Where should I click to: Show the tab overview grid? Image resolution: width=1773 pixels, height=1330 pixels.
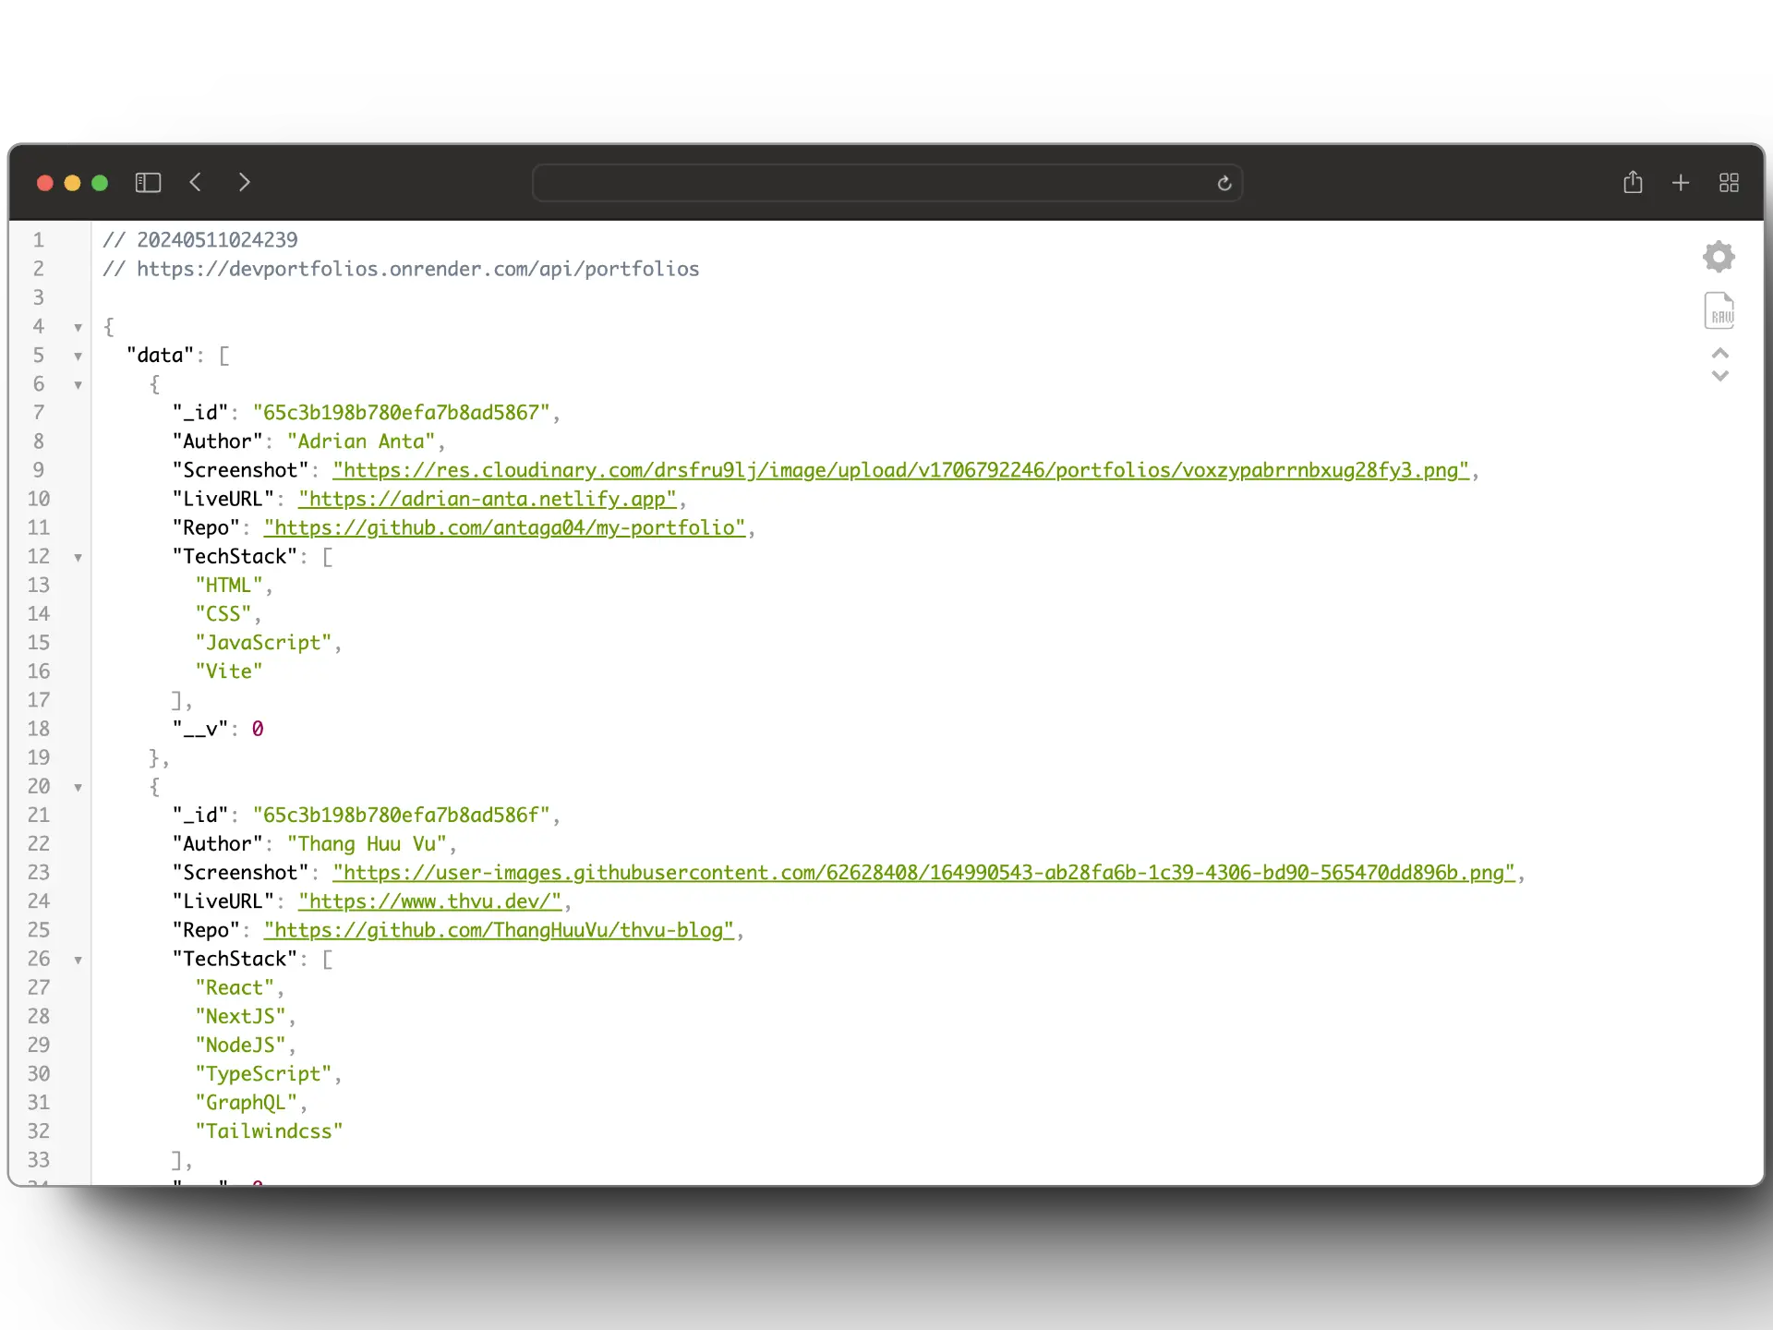click(1729, 183)
